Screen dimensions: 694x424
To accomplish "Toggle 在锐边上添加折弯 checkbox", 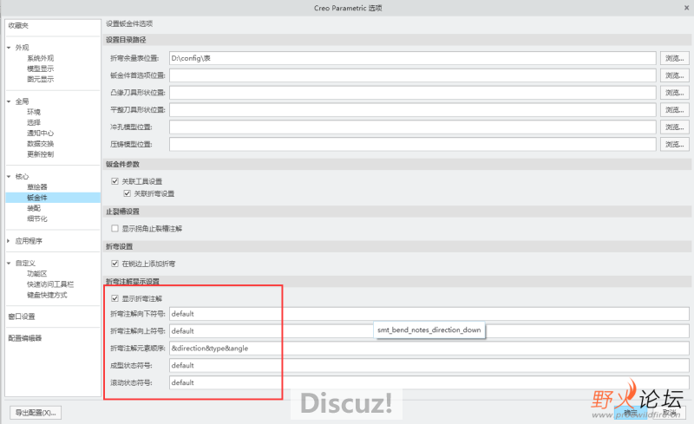I will (x=115, y=264).
